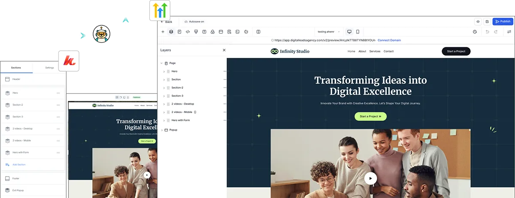Switch to the Settings tab in left window

click(x=50, y=68)
